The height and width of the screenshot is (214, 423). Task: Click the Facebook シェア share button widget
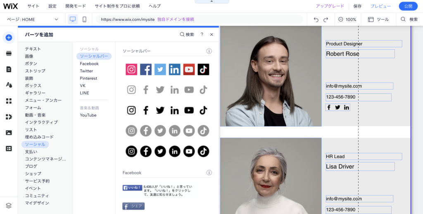[133, 206]
